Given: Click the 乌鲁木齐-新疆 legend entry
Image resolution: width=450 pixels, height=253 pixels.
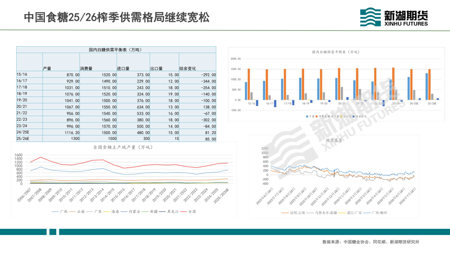Looking at the screenshot, I should 322,213.
